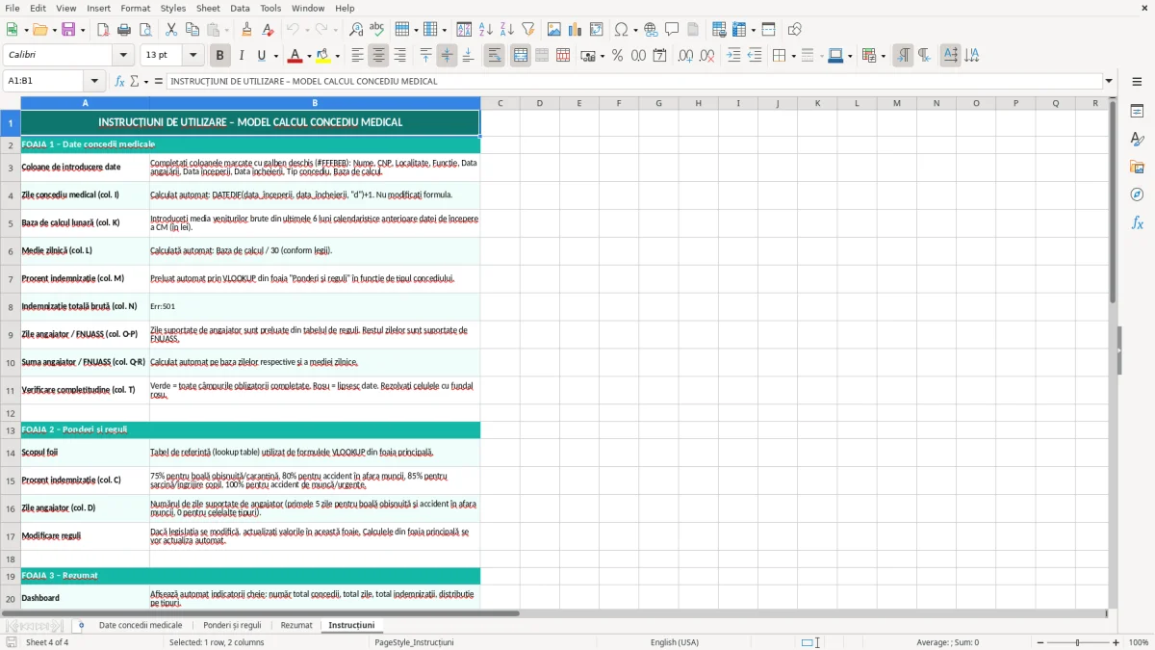Click the Copy icon
Viewport: 1155px width, 650px height.
click(x=192, y=30)
